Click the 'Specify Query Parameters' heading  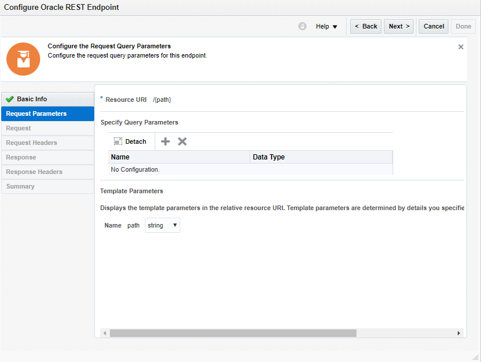coord(139,122)
